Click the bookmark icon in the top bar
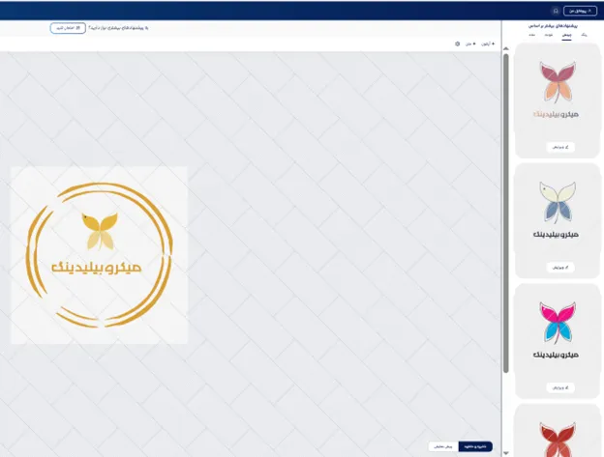Screen dimensions: 604x457 [x=556, y=11]
